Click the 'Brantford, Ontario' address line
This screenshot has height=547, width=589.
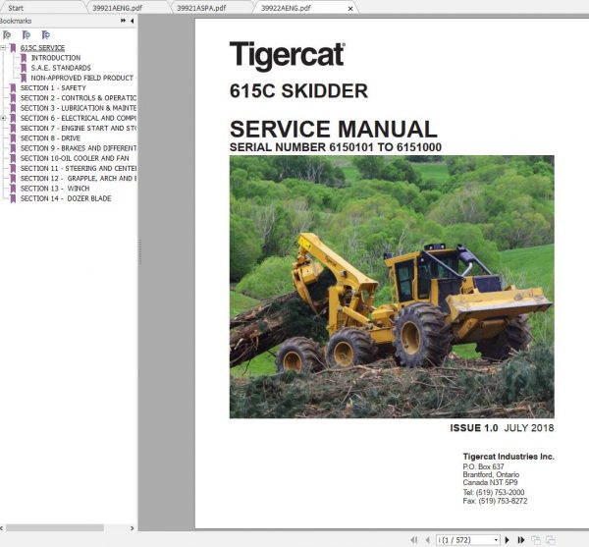point(491,474)
